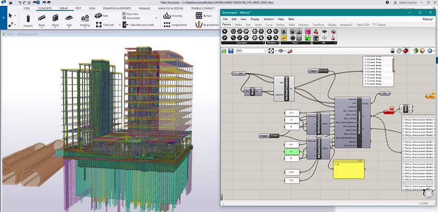The image size is (438, 212).
Task: Click the zoom extents icon in Grasshopper
Action: [271, 51]
